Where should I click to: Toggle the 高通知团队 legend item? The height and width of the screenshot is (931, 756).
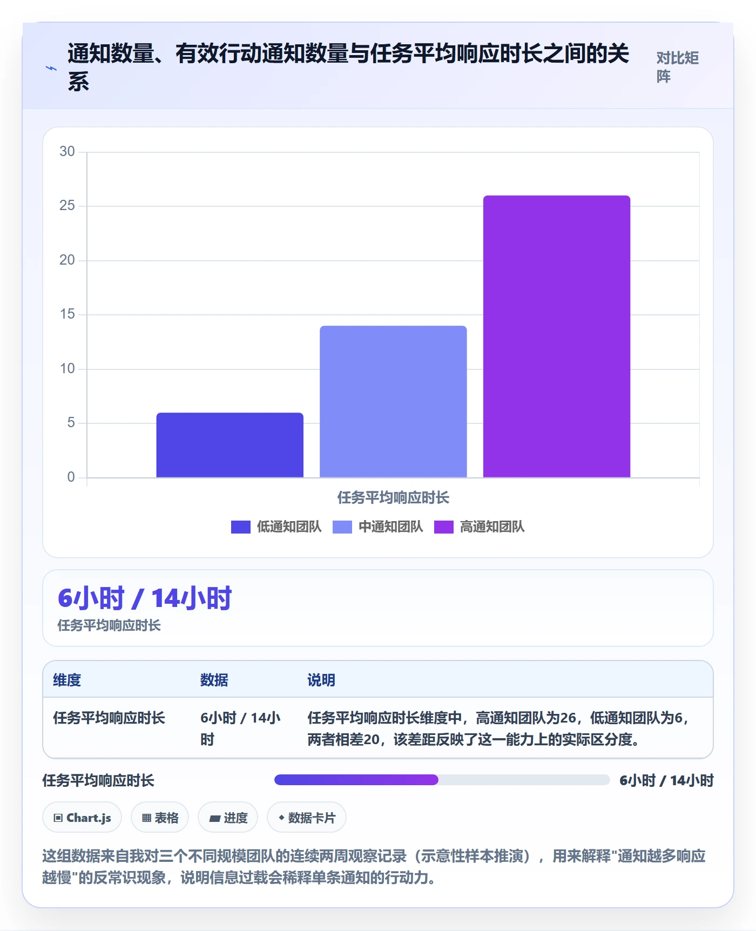pyautogui.click(x=479, y=527)
